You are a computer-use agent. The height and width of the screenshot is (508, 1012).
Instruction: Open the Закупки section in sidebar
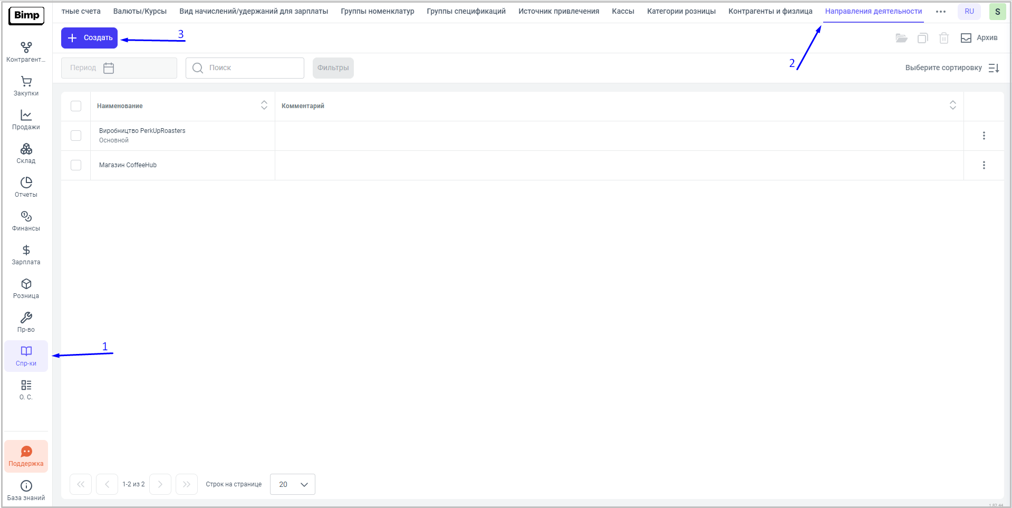[x=26, y=86]
